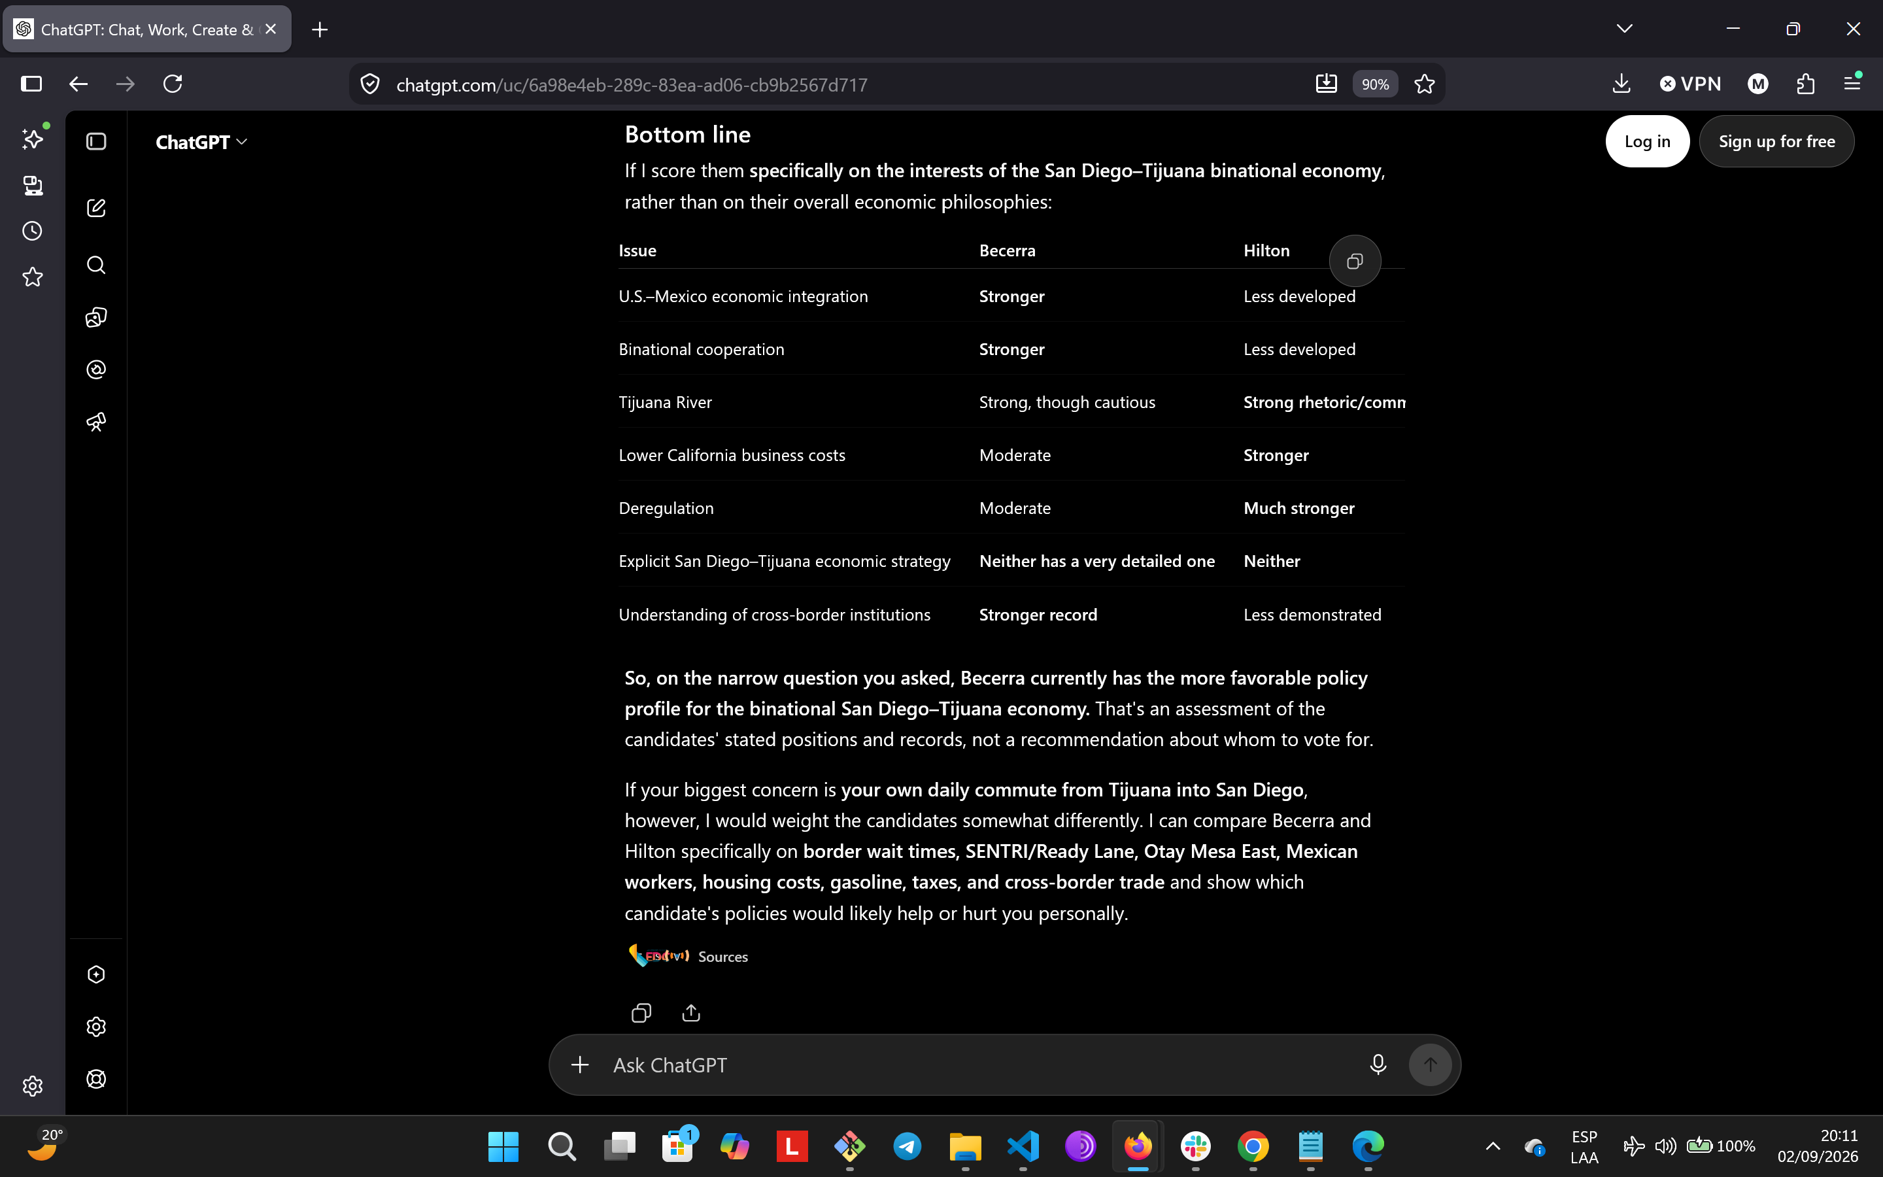
Task: Click the 'Less demonstrated' table cell
Action: (x=1312, y=615)
